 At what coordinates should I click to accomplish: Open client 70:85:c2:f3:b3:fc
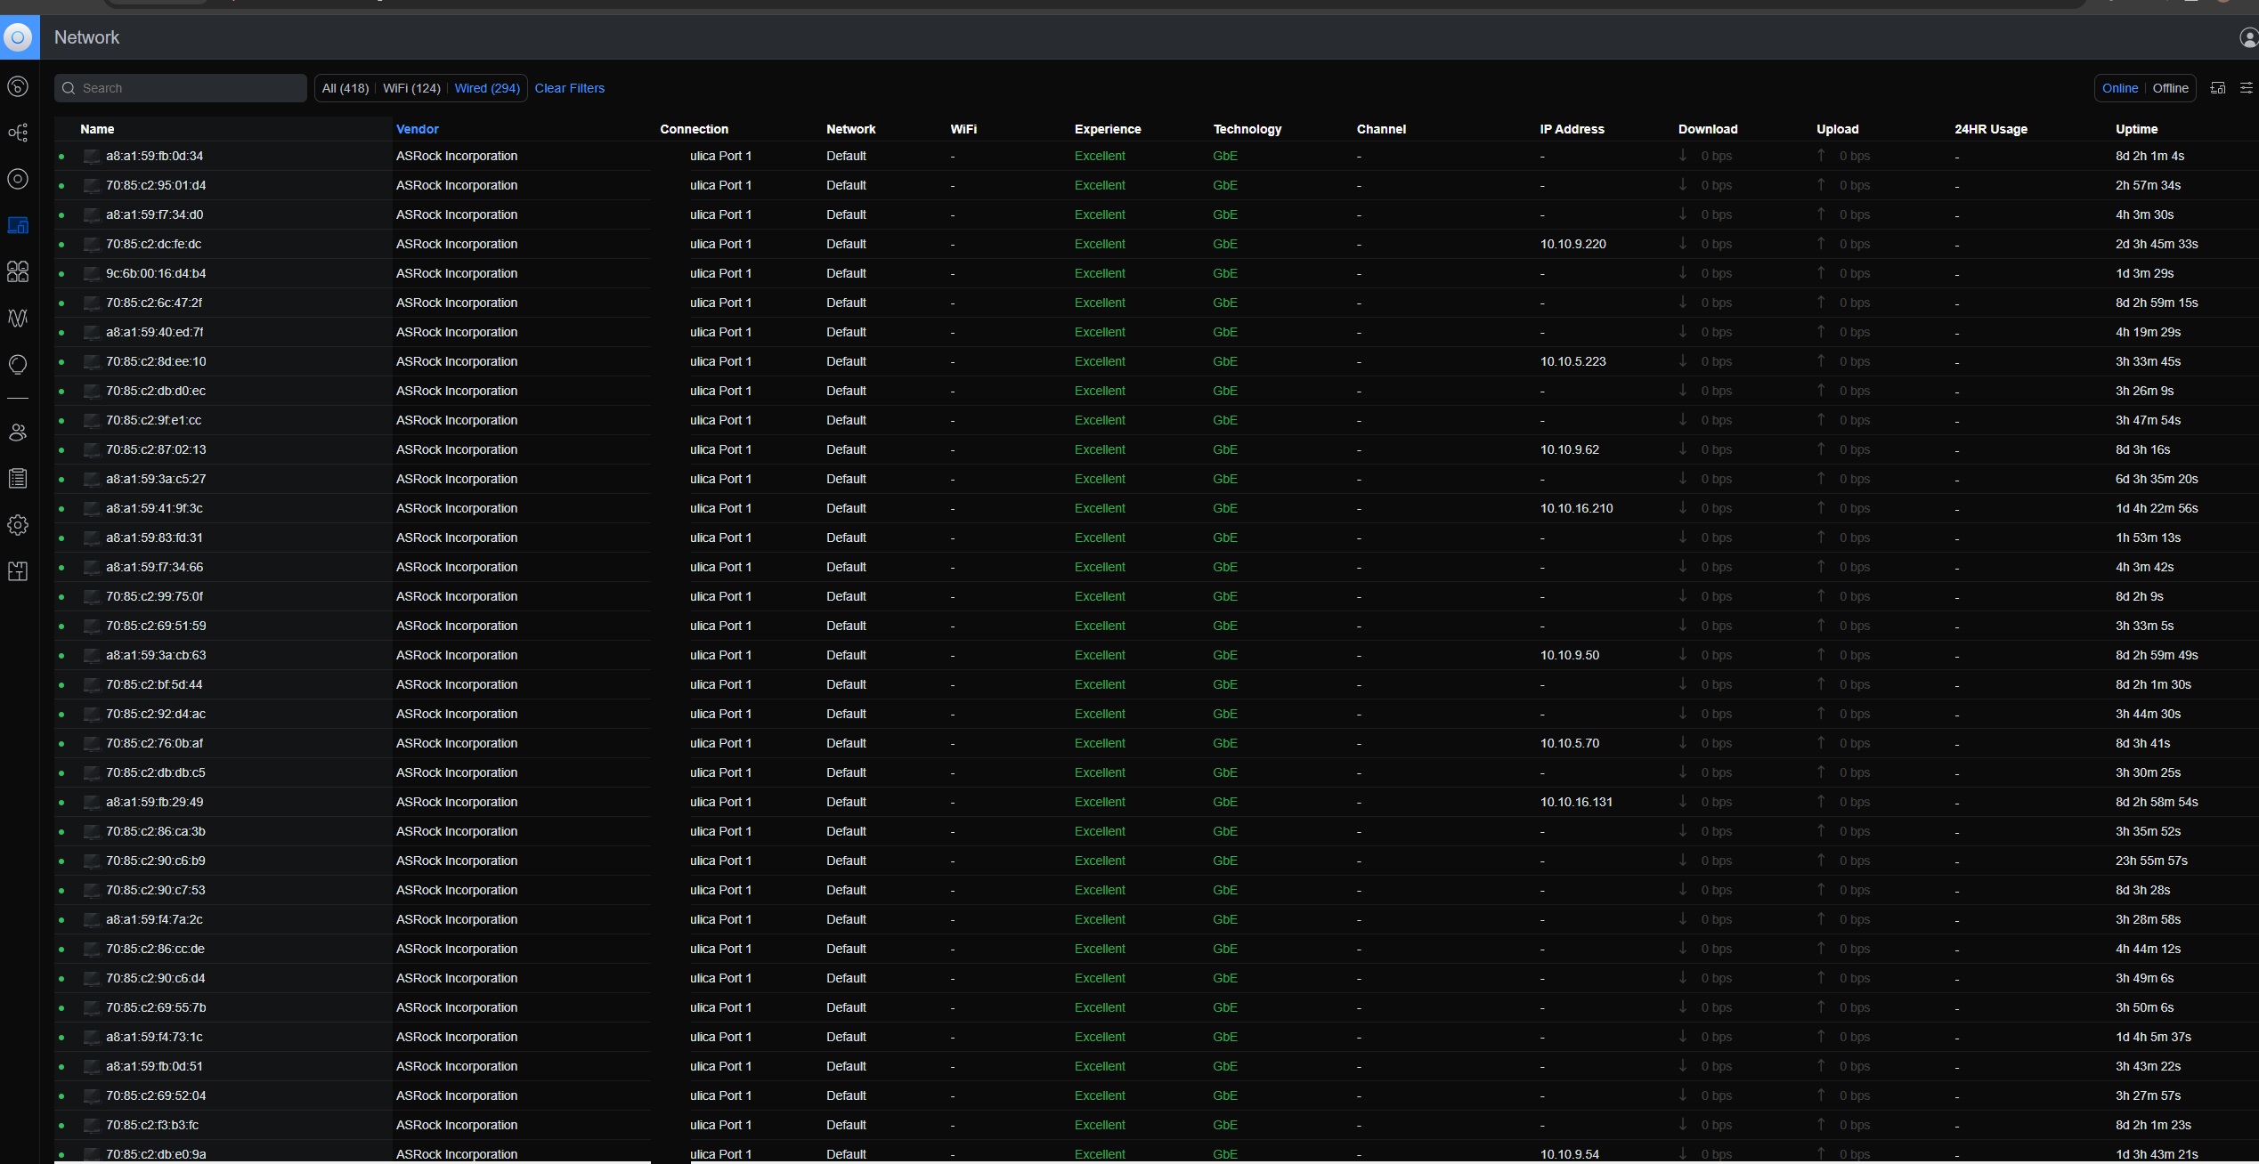click(152, 1125)
